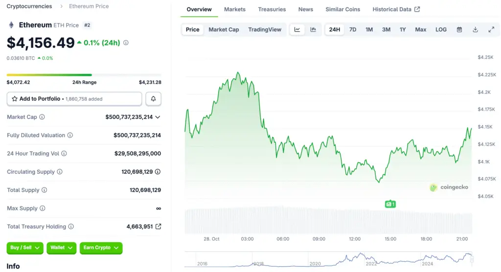Viewport: 501px width, 272px height.
Task: Go to Cryptocurrencies breadcrumb link
Action: [x=29, y=6]
